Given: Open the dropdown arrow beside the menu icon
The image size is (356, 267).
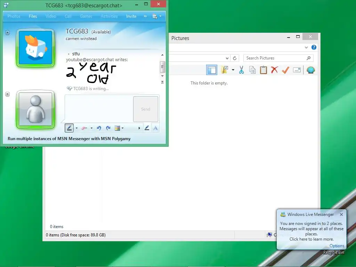Looking at the screenshot, I should (x=160, y=16).
